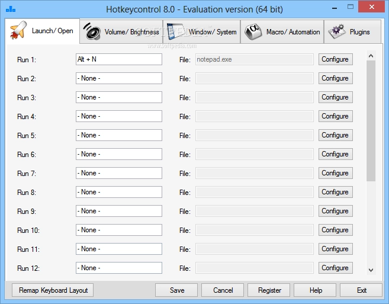This screenshot has height=304, width=389.
Task: Configure the Run 1 entry
Action: point(335,59)
